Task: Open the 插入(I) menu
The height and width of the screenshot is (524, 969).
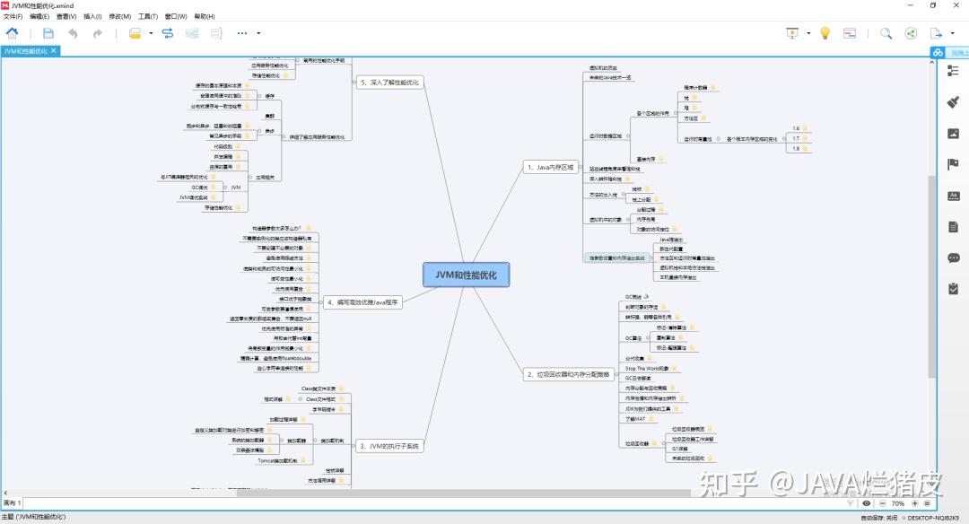Action: pyautogui.click(x=92, y=17)
